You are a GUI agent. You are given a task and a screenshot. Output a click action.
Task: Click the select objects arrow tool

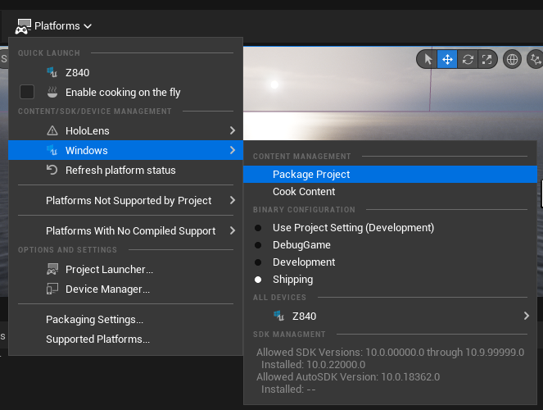(x=428, y=59)
